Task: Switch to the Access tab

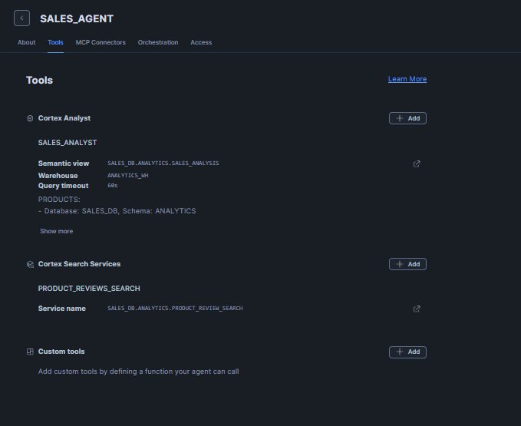Action: [x=201, y=42]
